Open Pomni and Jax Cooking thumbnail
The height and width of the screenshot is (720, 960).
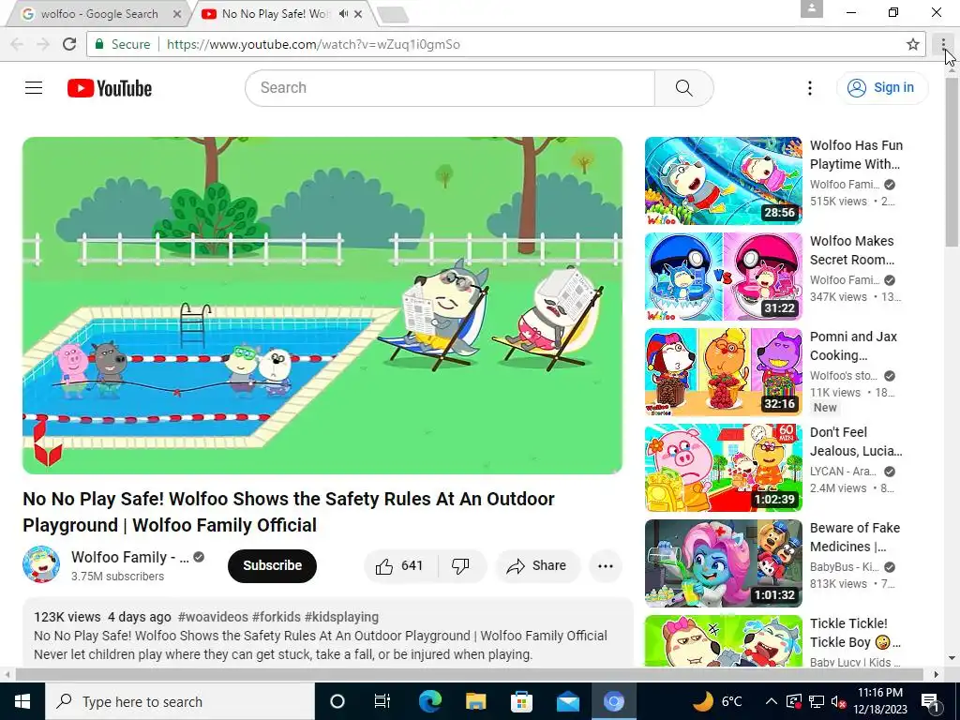[723, 371]
